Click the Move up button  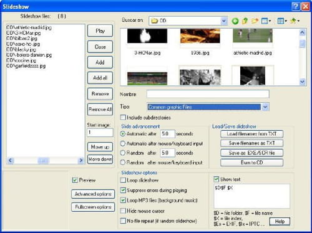100,147
